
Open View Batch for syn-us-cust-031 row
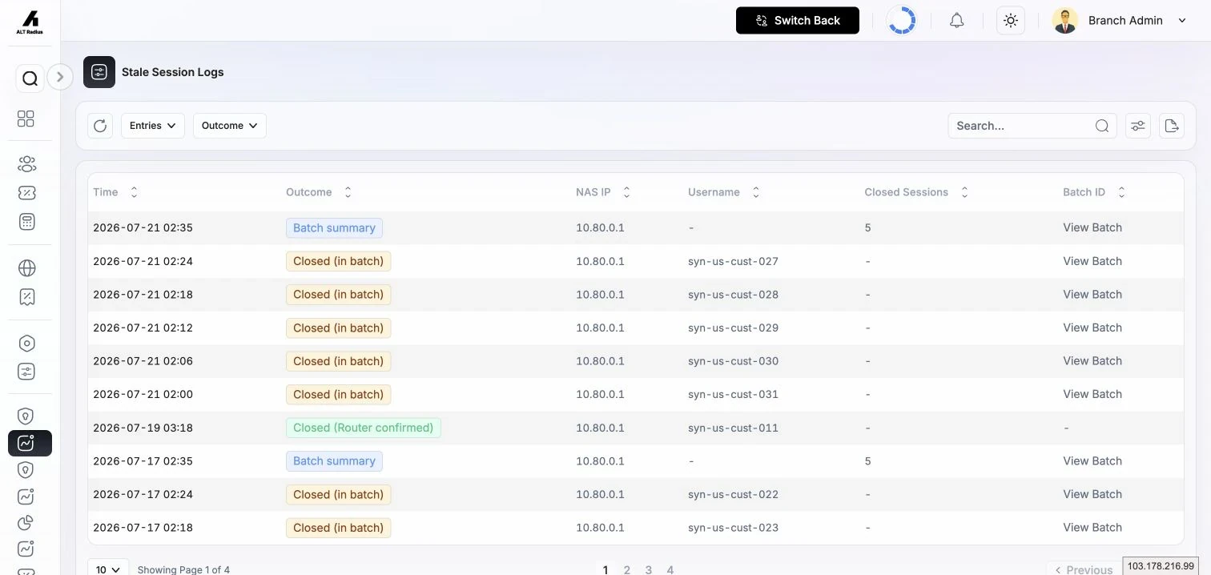(x=1092, y=394)
